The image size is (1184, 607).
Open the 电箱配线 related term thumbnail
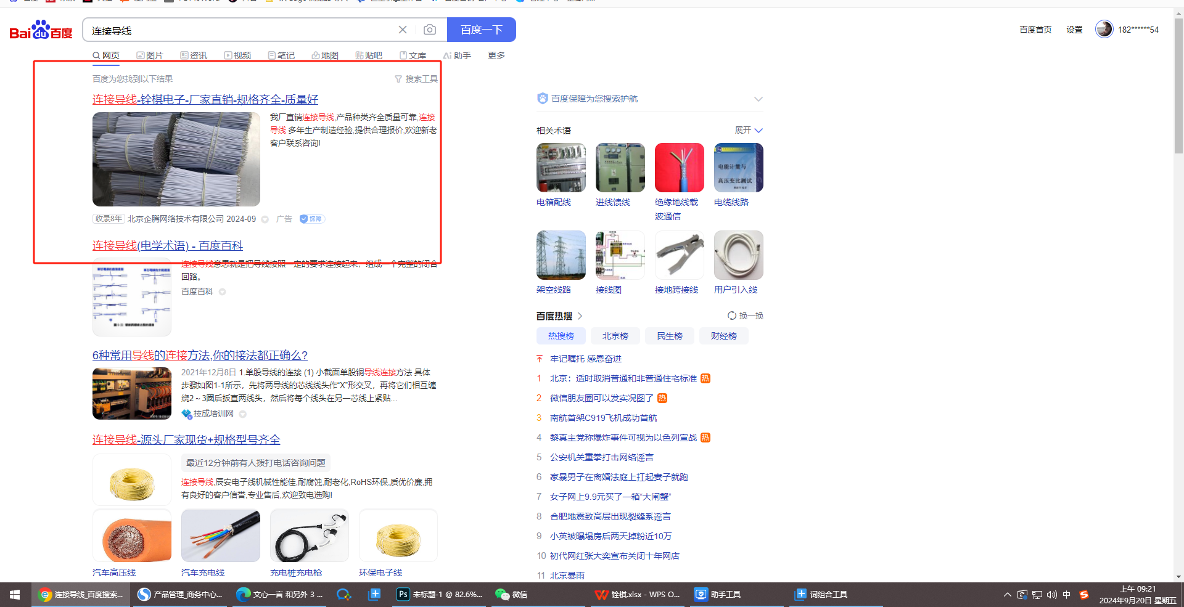coord(561,168)
